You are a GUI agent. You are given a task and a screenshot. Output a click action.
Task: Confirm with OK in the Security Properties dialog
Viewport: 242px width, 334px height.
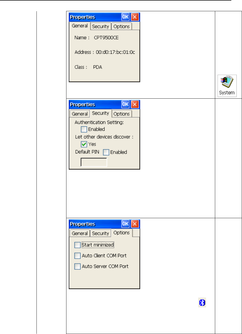(x=125, y=105)
